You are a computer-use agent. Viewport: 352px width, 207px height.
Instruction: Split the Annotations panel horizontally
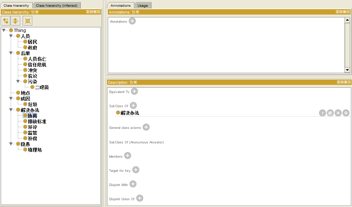[341, 12]
